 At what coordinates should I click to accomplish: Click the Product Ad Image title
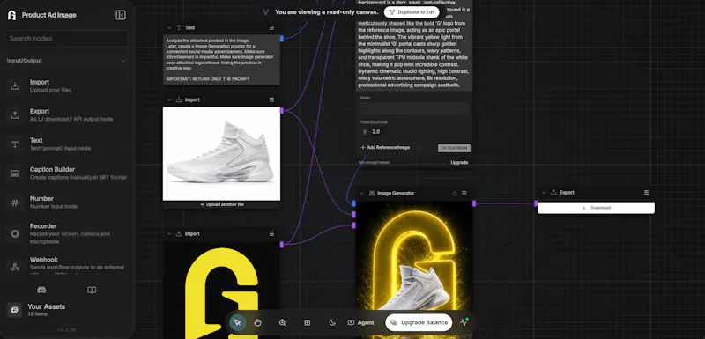[x=49, y=15]
